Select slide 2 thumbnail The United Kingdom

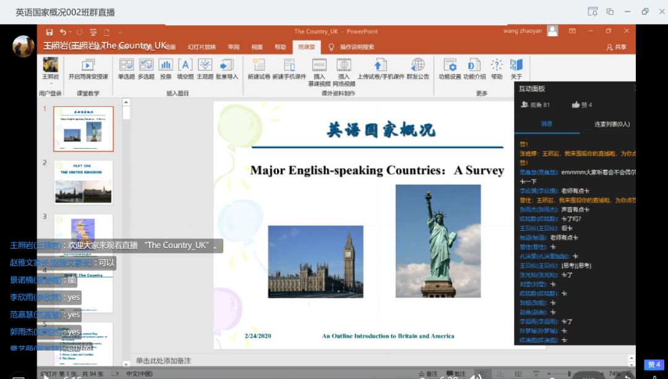(x=83, y=183)
